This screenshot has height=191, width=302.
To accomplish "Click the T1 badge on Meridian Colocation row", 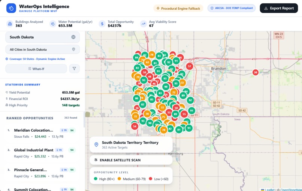I will point(64,131).
